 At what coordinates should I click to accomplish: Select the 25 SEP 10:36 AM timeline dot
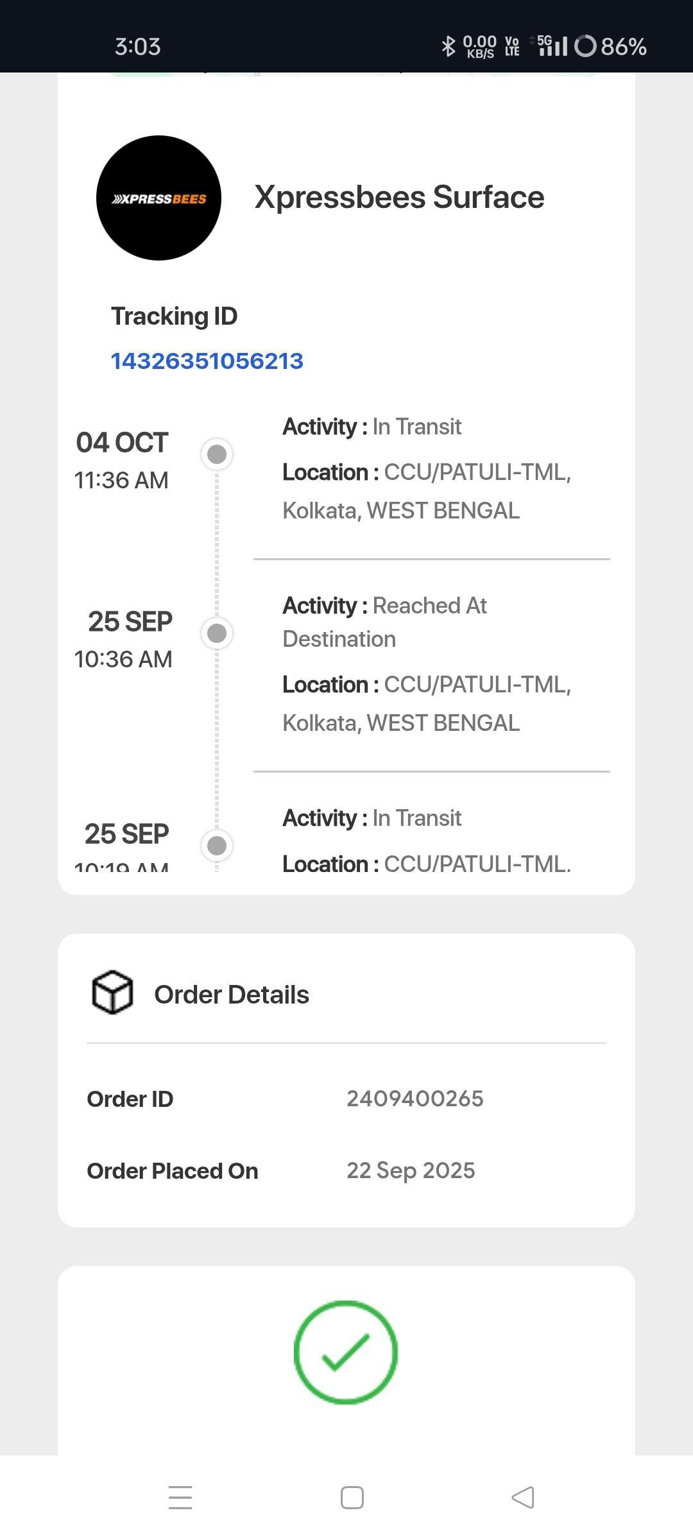(217, 633)
